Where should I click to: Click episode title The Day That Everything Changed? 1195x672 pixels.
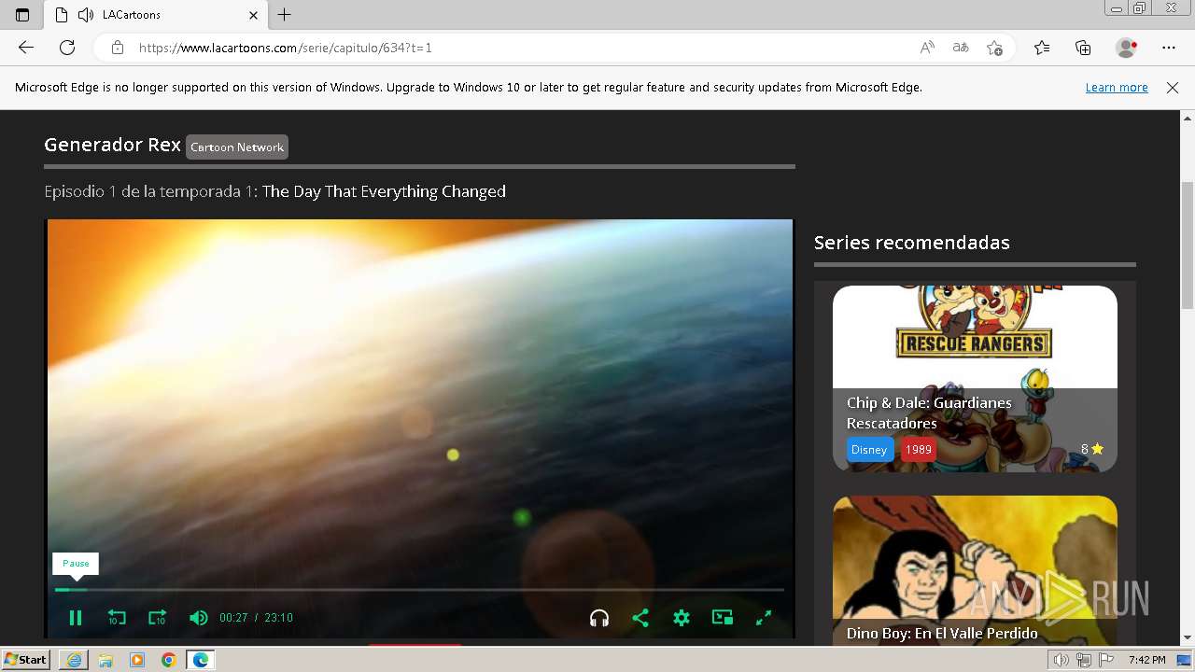[x=384, y=191]
